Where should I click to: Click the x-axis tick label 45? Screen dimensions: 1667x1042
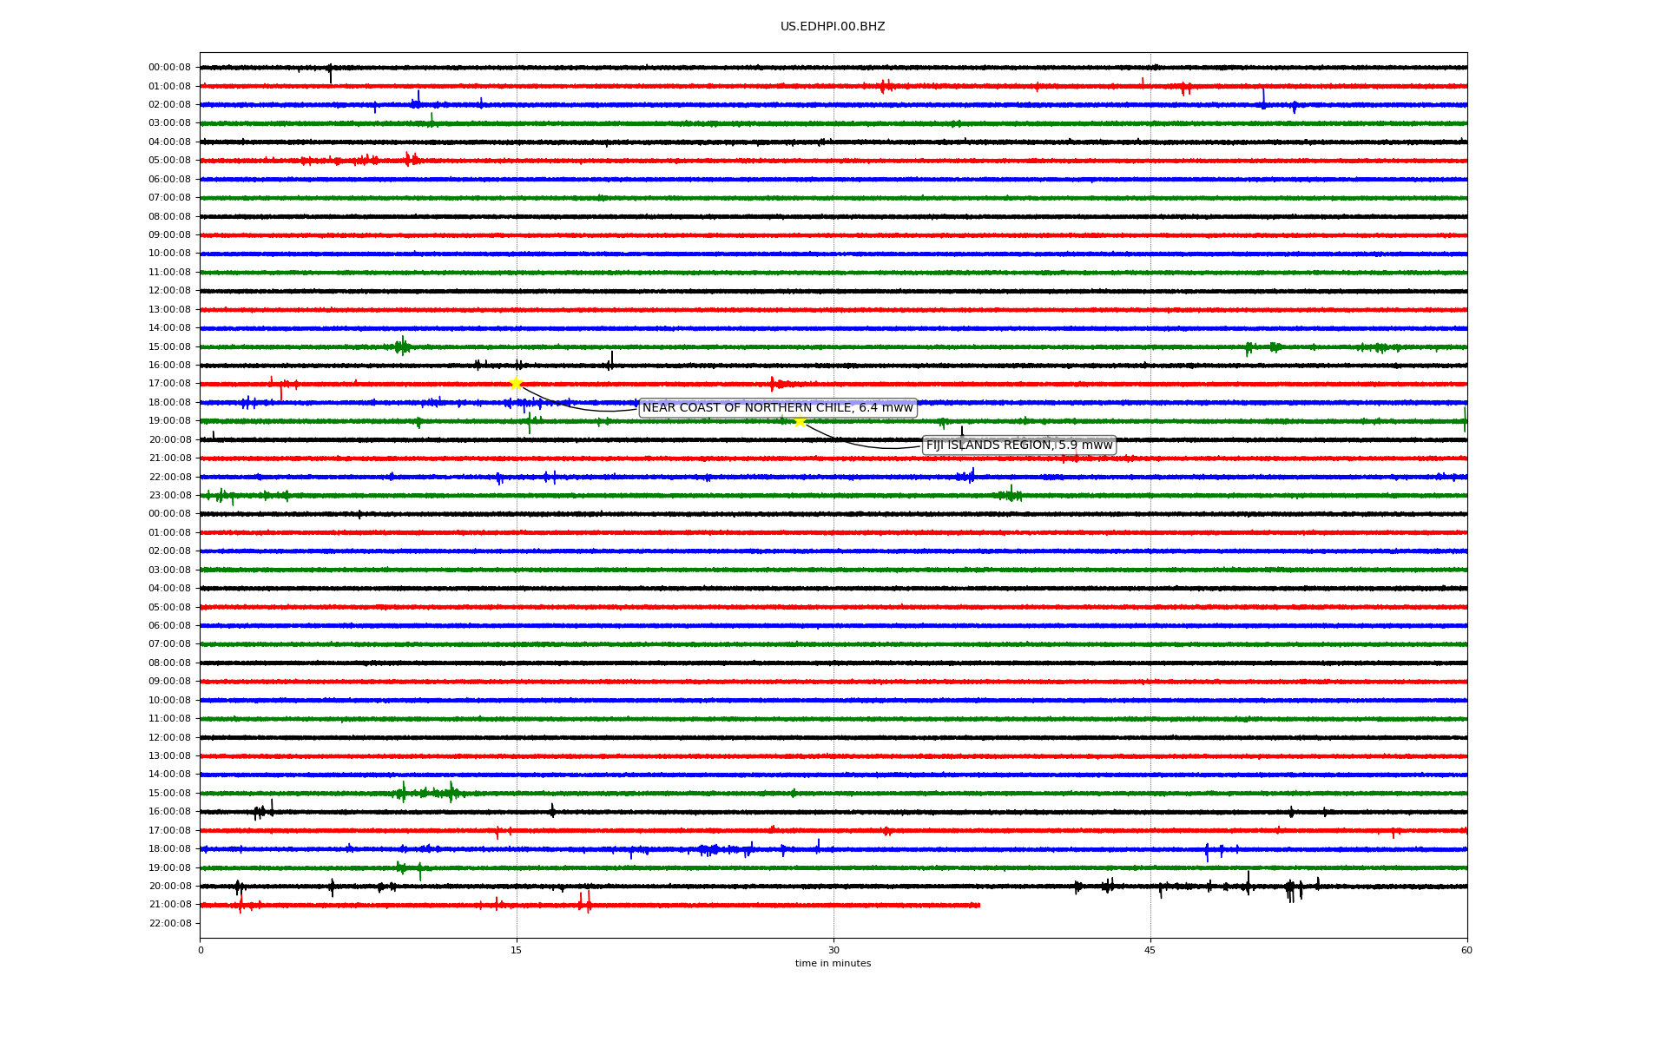1150,950
